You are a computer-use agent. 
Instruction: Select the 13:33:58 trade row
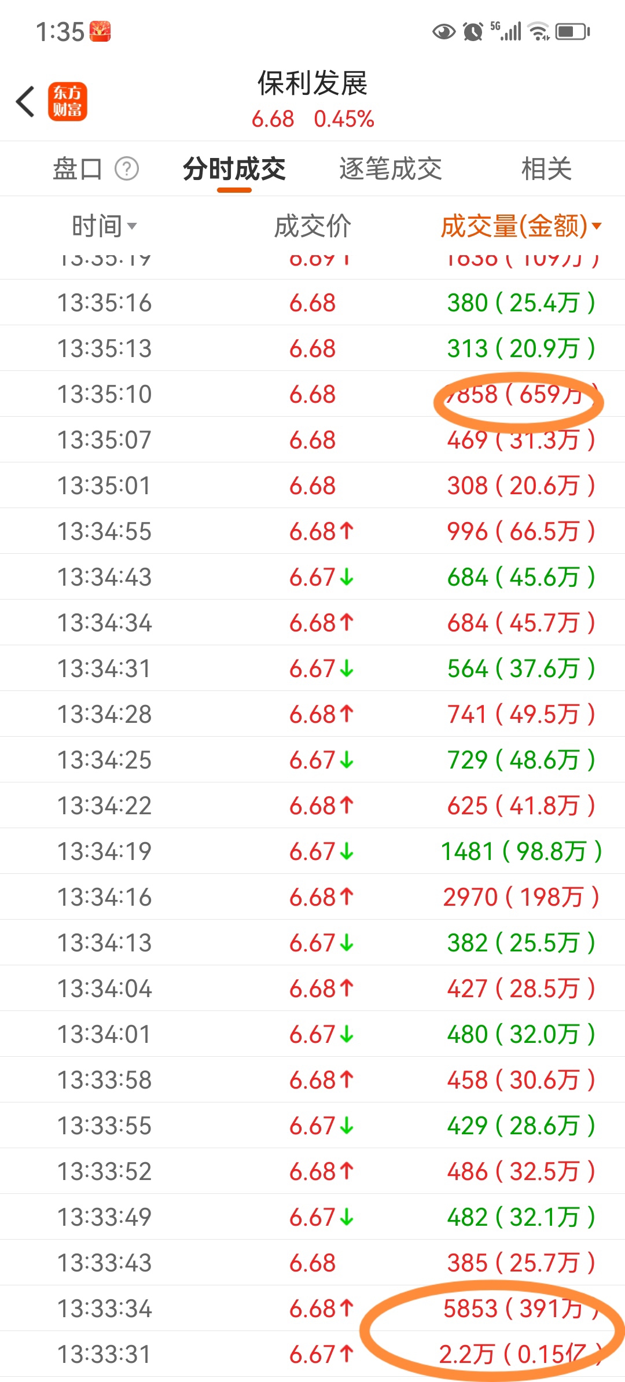[312, 1080]
